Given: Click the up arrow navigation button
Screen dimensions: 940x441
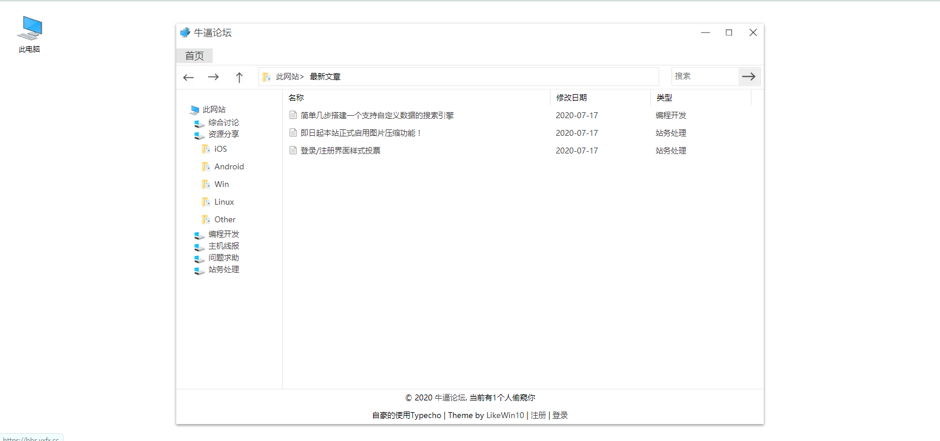Looking at the screenshot, I should click(239, 77).
